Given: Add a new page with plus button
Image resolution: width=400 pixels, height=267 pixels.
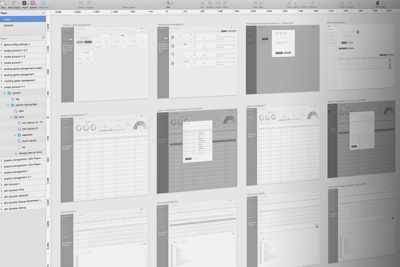Looking at the screenshot, I should (x=43, y=13).
